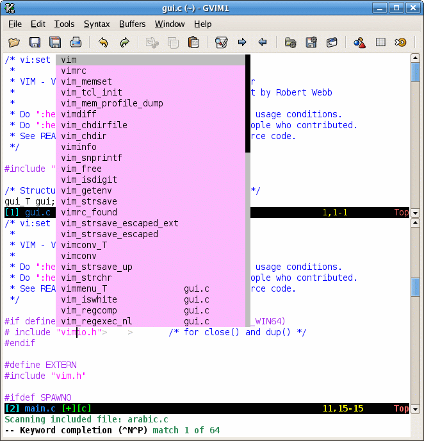Screen dimensions: 424x441
Task: Click the Redo arrow icon
Action: click(124, 43)
